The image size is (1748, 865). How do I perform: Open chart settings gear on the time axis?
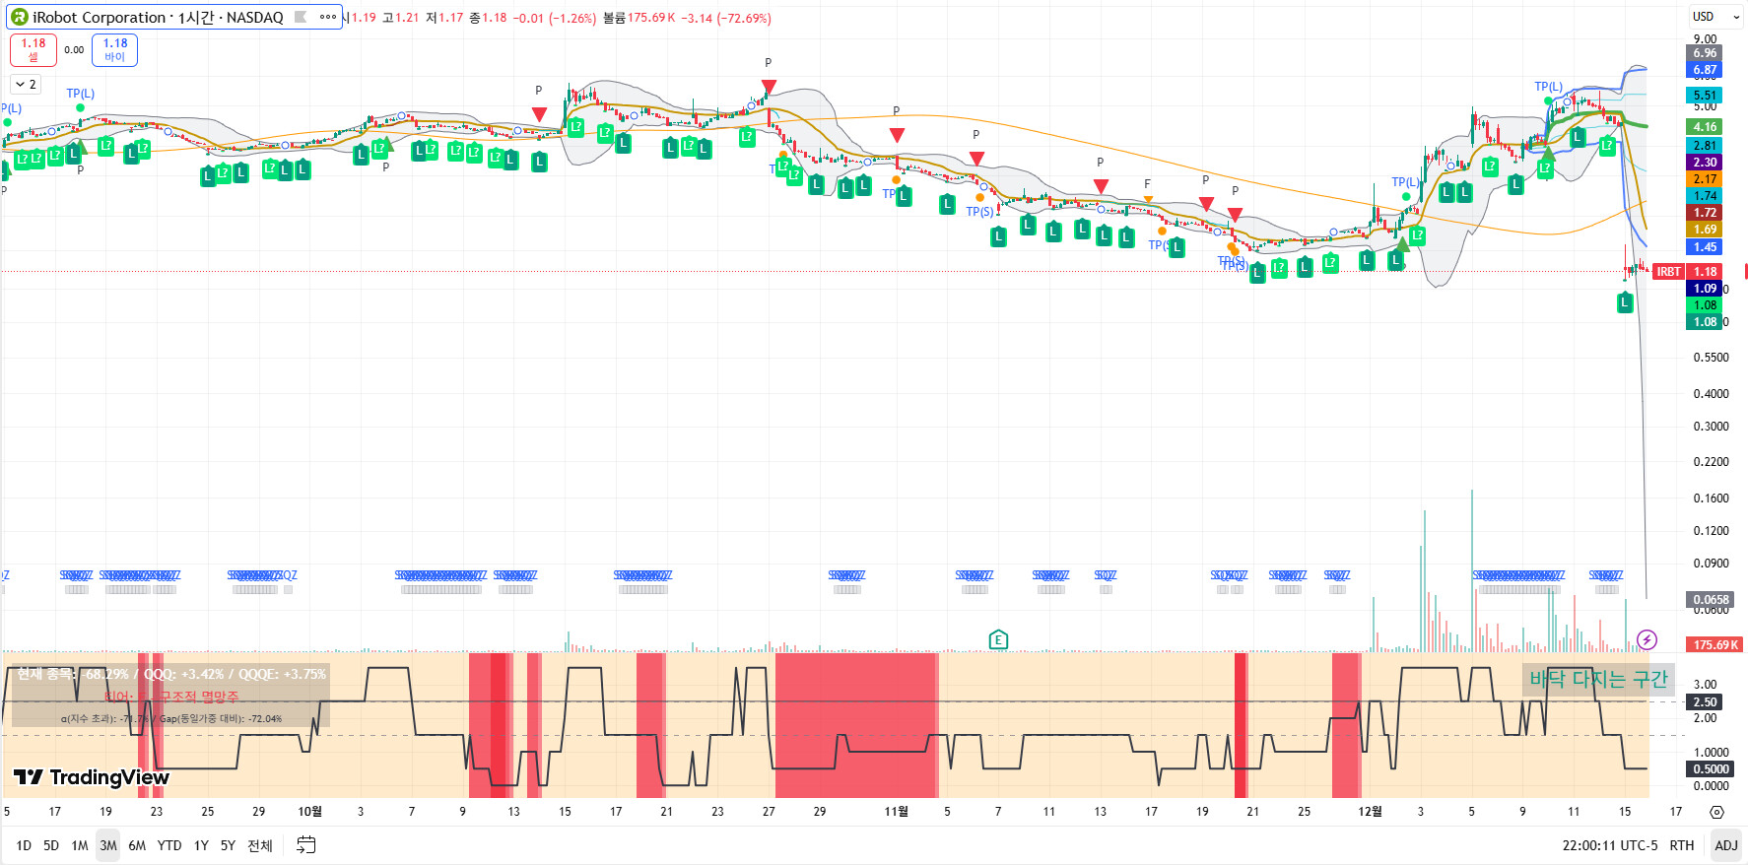(x=1716, y=812)
